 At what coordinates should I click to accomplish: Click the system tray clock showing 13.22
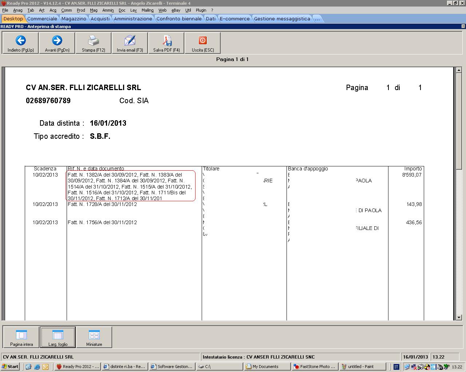coord(457,367)
